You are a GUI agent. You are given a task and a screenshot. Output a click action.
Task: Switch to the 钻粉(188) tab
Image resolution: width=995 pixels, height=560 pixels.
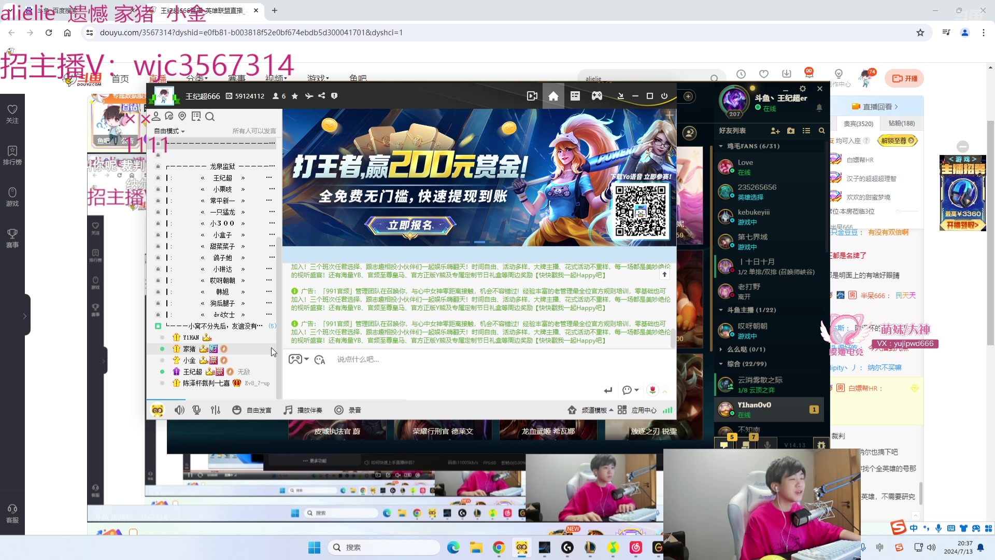pyautogui.click(x=901, y=123)
